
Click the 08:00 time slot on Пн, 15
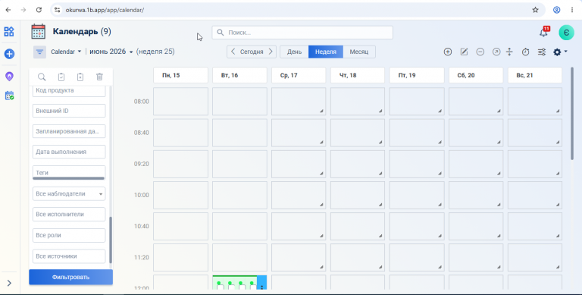(181, 102)
